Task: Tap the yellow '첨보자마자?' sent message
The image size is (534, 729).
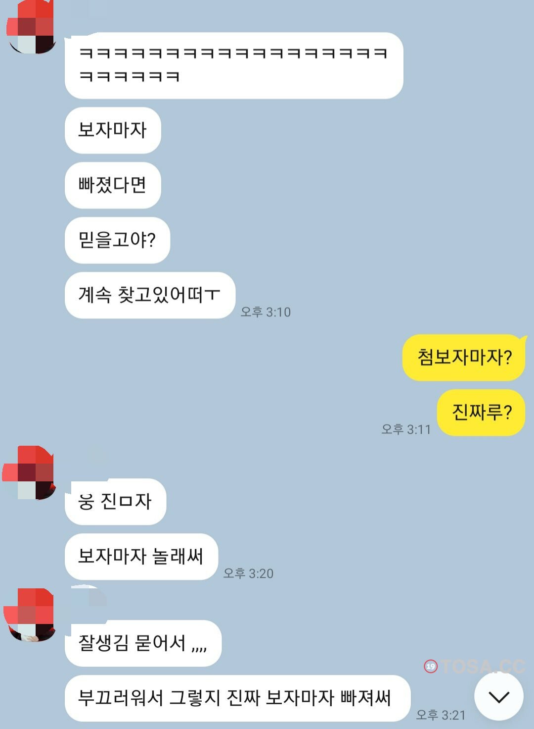Action: coord(464,358)
